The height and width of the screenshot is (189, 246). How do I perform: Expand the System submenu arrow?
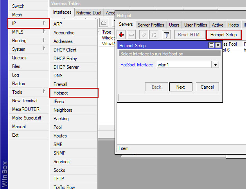pyautogui.click(x=44, y=49)
